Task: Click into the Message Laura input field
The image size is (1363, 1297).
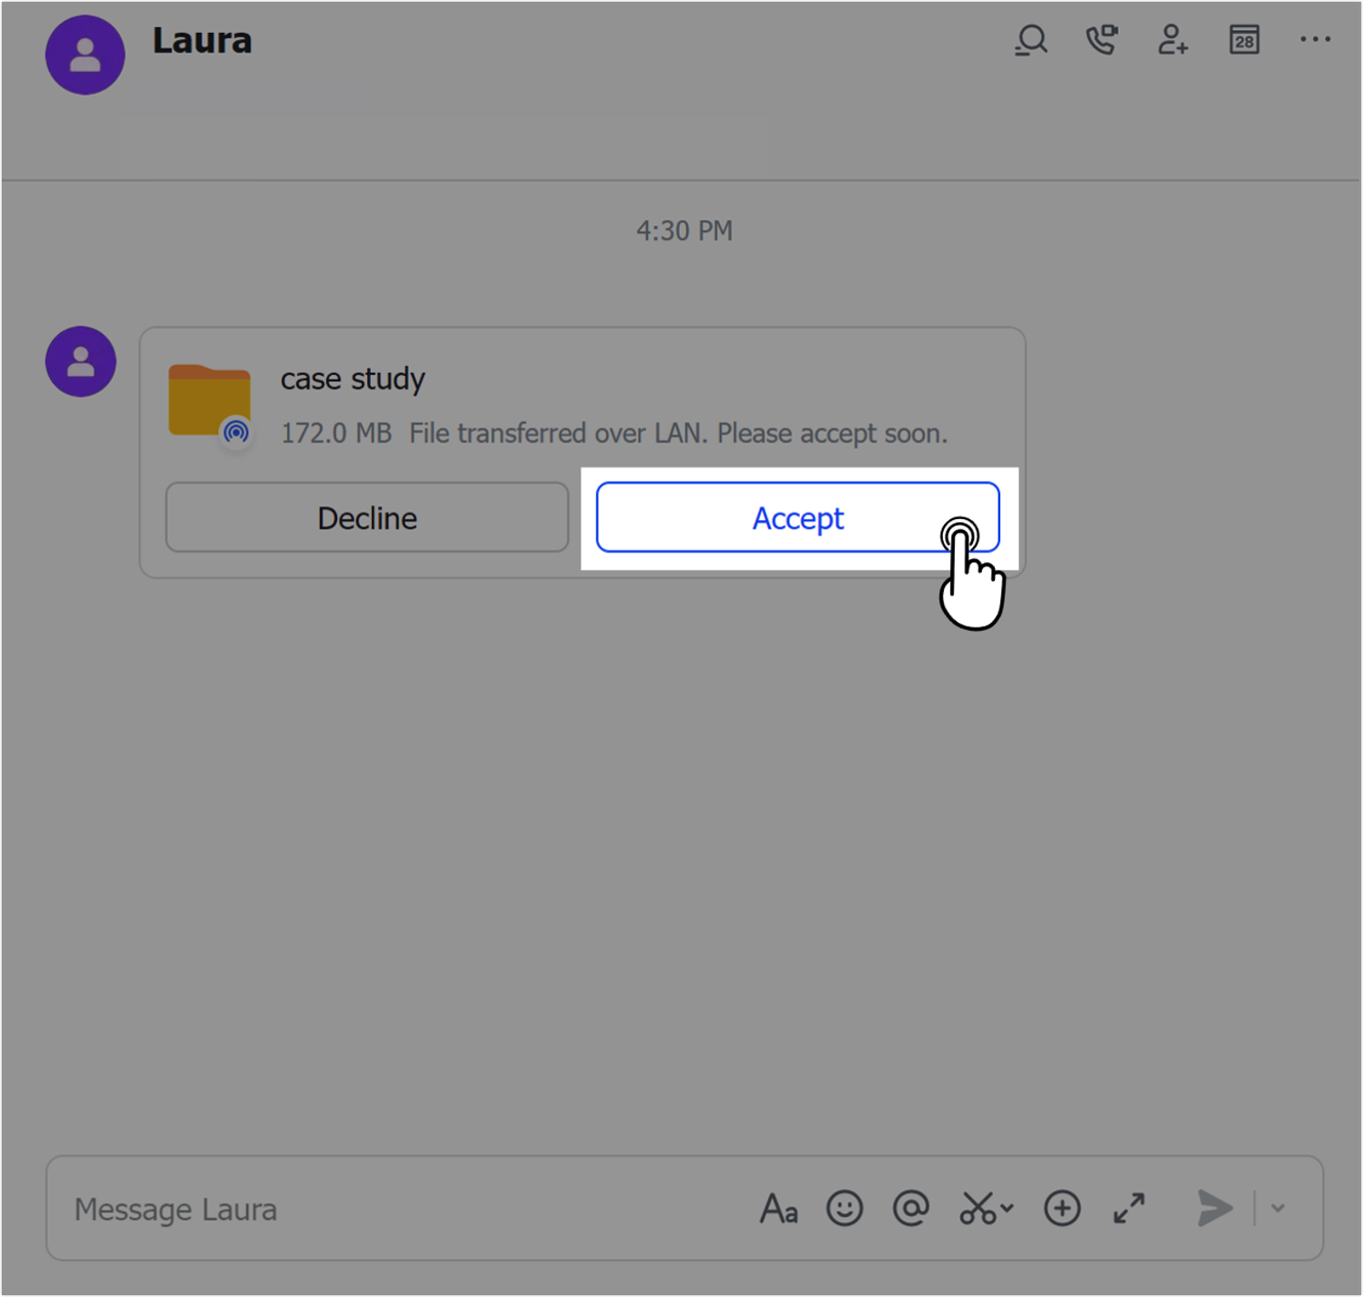Action: coord(401,1209)
